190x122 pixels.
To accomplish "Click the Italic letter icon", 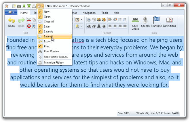I will point(94,26).
